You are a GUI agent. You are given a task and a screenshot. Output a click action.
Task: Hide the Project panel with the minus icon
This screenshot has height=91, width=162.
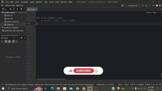click(25, 9)
